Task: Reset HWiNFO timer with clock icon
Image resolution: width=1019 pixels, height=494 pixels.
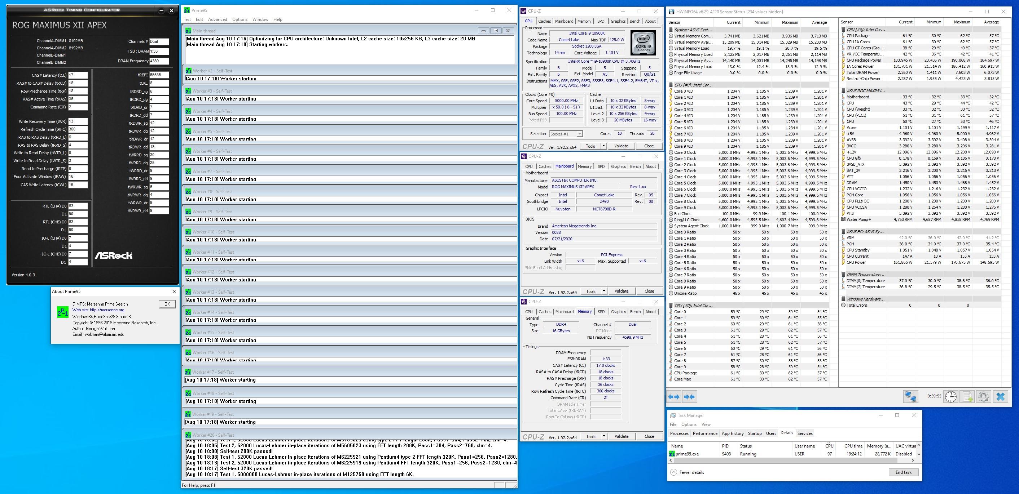Action: 950,396
